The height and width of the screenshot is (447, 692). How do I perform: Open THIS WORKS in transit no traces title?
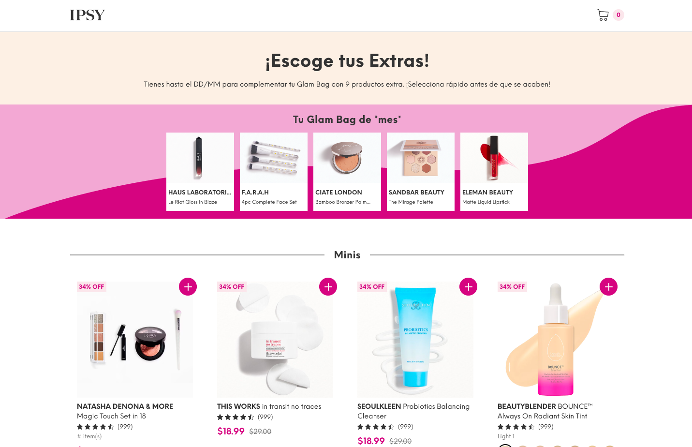click(x=269, y=406)
